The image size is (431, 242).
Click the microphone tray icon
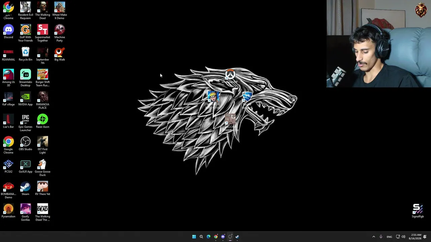381,237
